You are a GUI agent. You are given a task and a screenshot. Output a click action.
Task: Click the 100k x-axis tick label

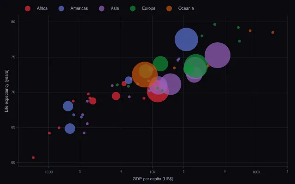point(256,172)
